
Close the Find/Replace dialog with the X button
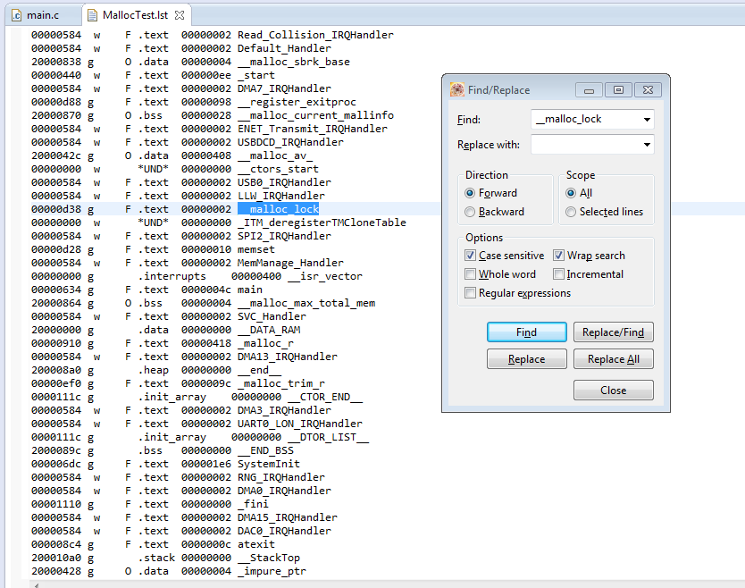pyautogui.click(x=648, y=90)
